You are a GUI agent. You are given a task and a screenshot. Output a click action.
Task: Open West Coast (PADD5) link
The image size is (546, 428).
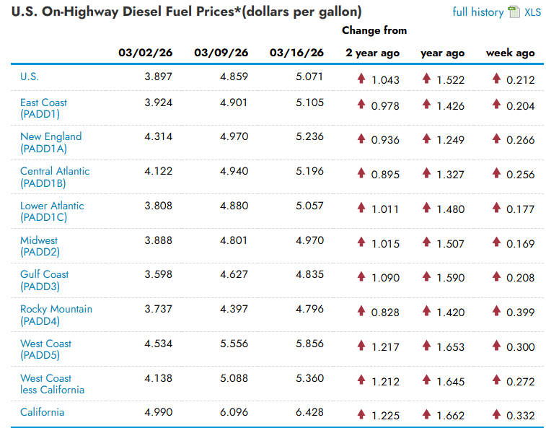tap(46, 349)
